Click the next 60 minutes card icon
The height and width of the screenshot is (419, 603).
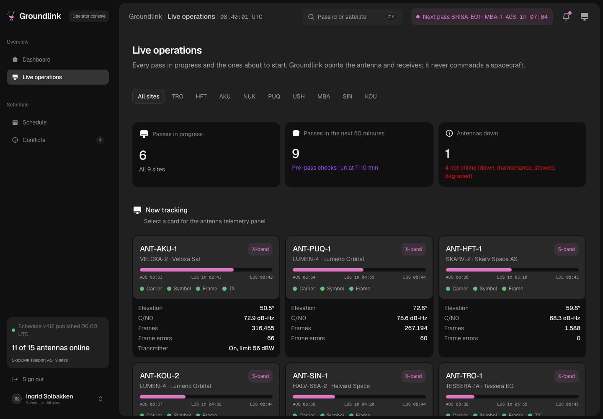pyautogui.click(x=296, y=133)
